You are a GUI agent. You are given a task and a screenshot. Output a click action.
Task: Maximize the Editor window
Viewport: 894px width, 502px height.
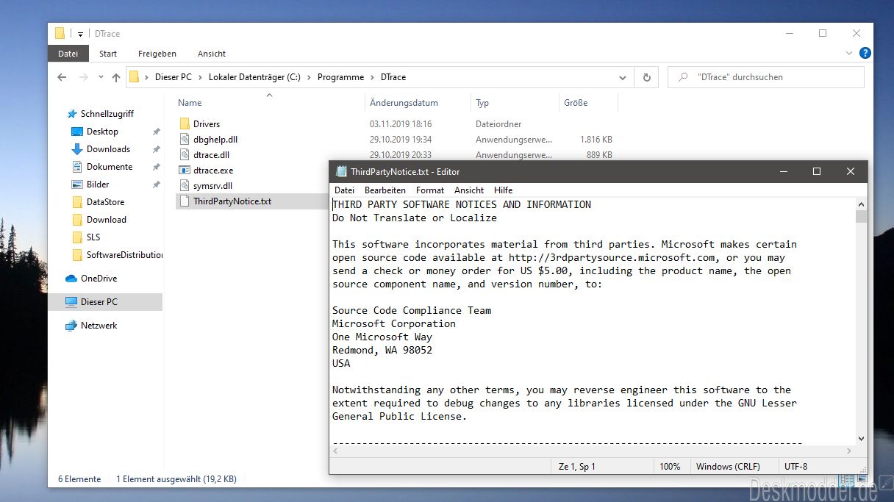[816, 172]
